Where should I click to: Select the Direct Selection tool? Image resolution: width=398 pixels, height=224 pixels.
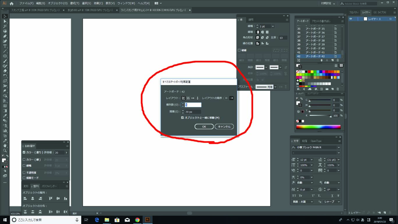coord(5,21)
